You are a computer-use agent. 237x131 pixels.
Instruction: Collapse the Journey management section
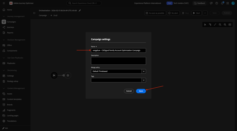(x=4, y=16)
